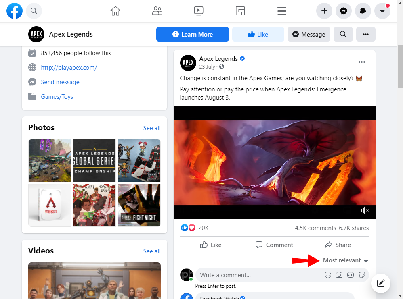The height and width of the screenshot is (299, 403).
Task: Click the 23 July post date
Action: (207, 66)
